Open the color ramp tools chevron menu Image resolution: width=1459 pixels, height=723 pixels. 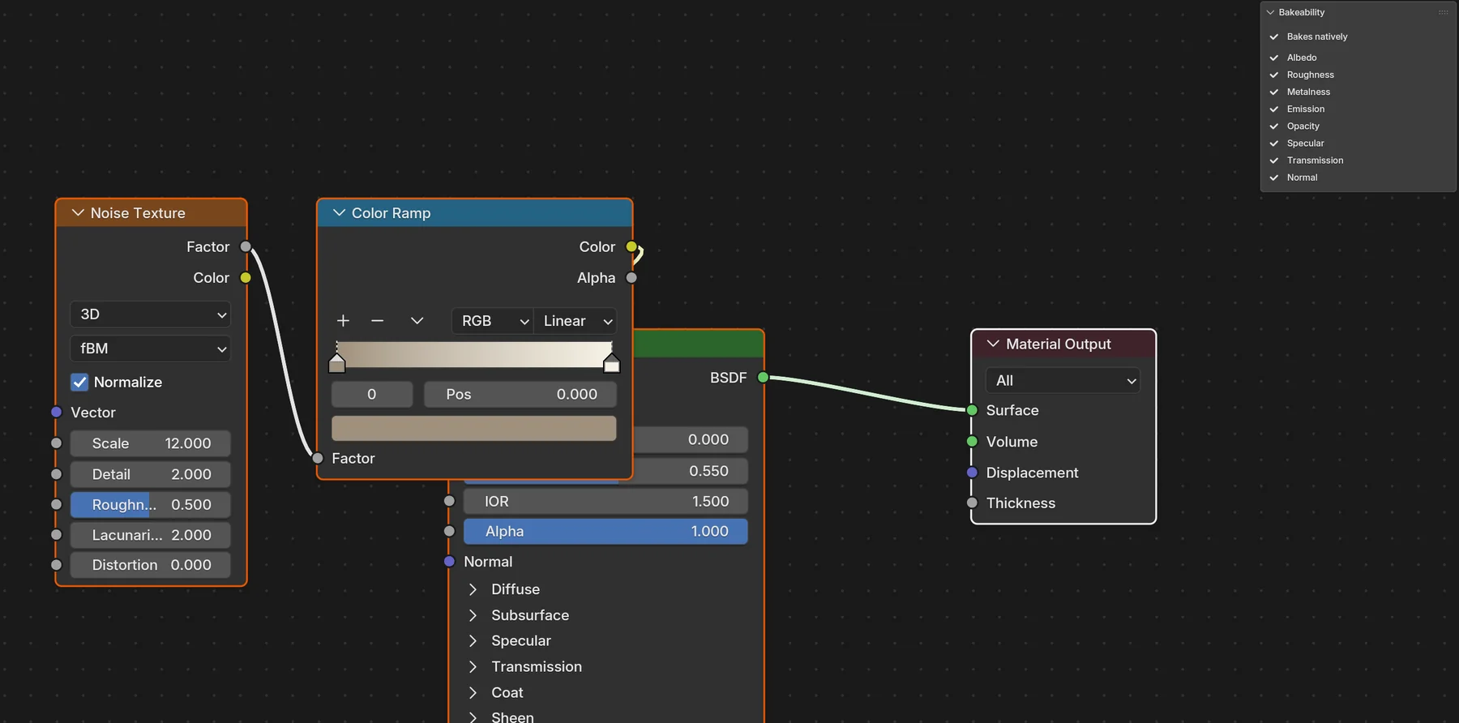tap(417, 321)
